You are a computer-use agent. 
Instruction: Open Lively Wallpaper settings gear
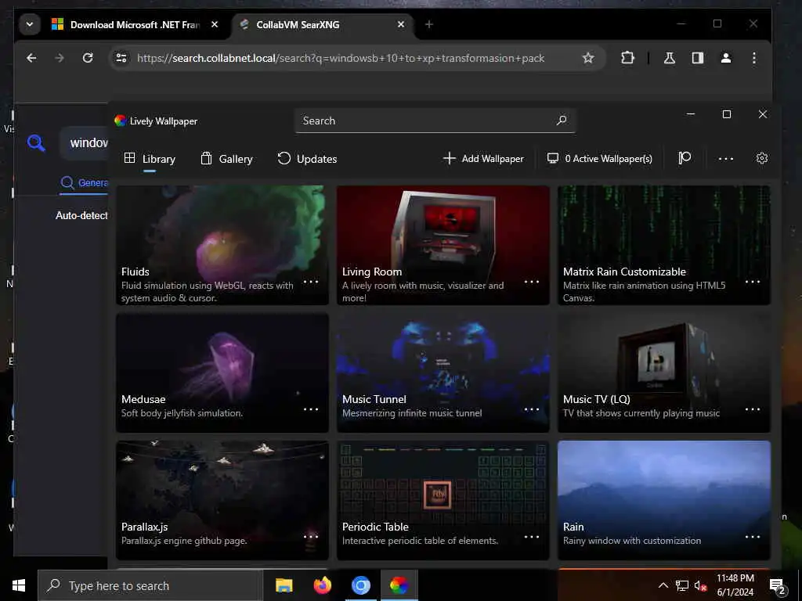pos(761,158)
